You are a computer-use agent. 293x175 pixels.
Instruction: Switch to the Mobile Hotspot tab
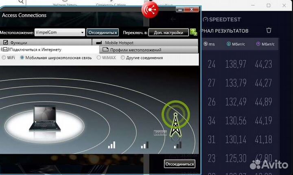click(145, 42)
